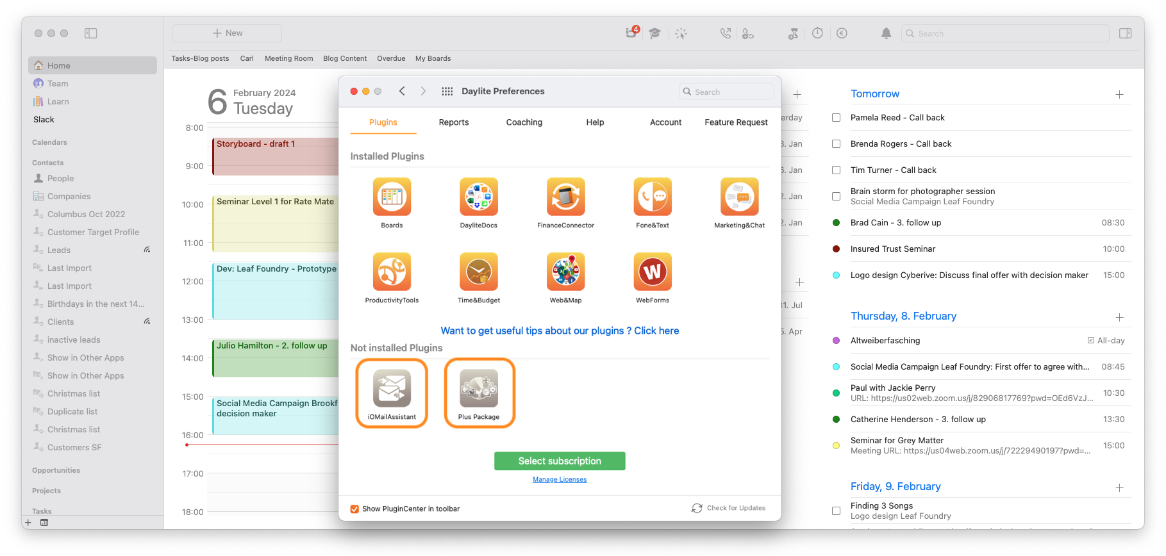Open Storyboard - draft 1 event
This screenshot has width=1166, height=556.
click(276, 156)
